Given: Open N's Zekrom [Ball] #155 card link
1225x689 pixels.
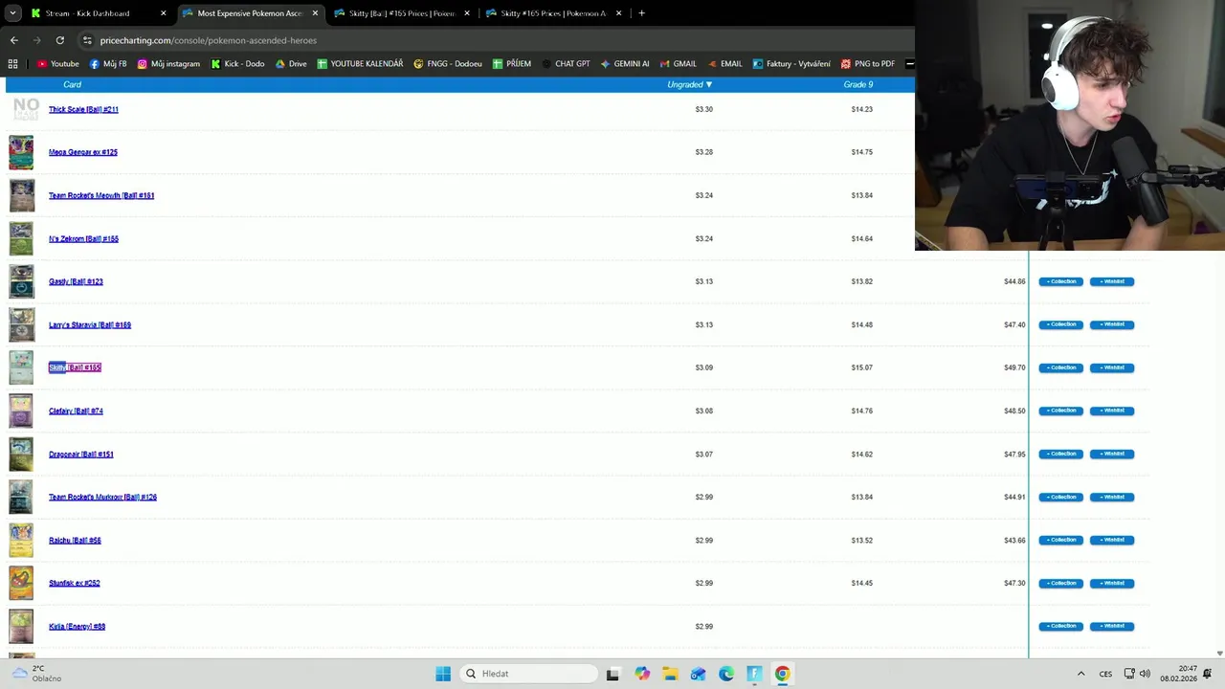Looking at the screenshot, I should (x=83, y=238).
